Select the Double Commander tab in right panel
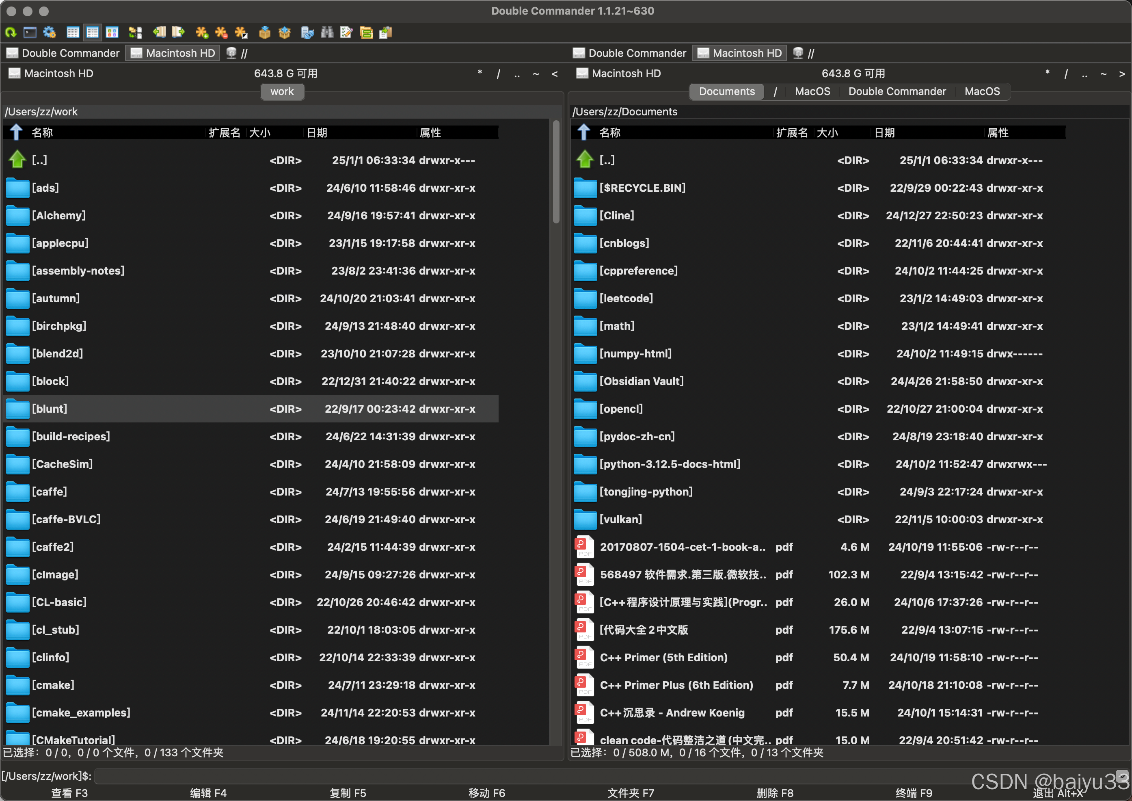The width and height of the screenshot is (1132, 801). coord(897,91)
